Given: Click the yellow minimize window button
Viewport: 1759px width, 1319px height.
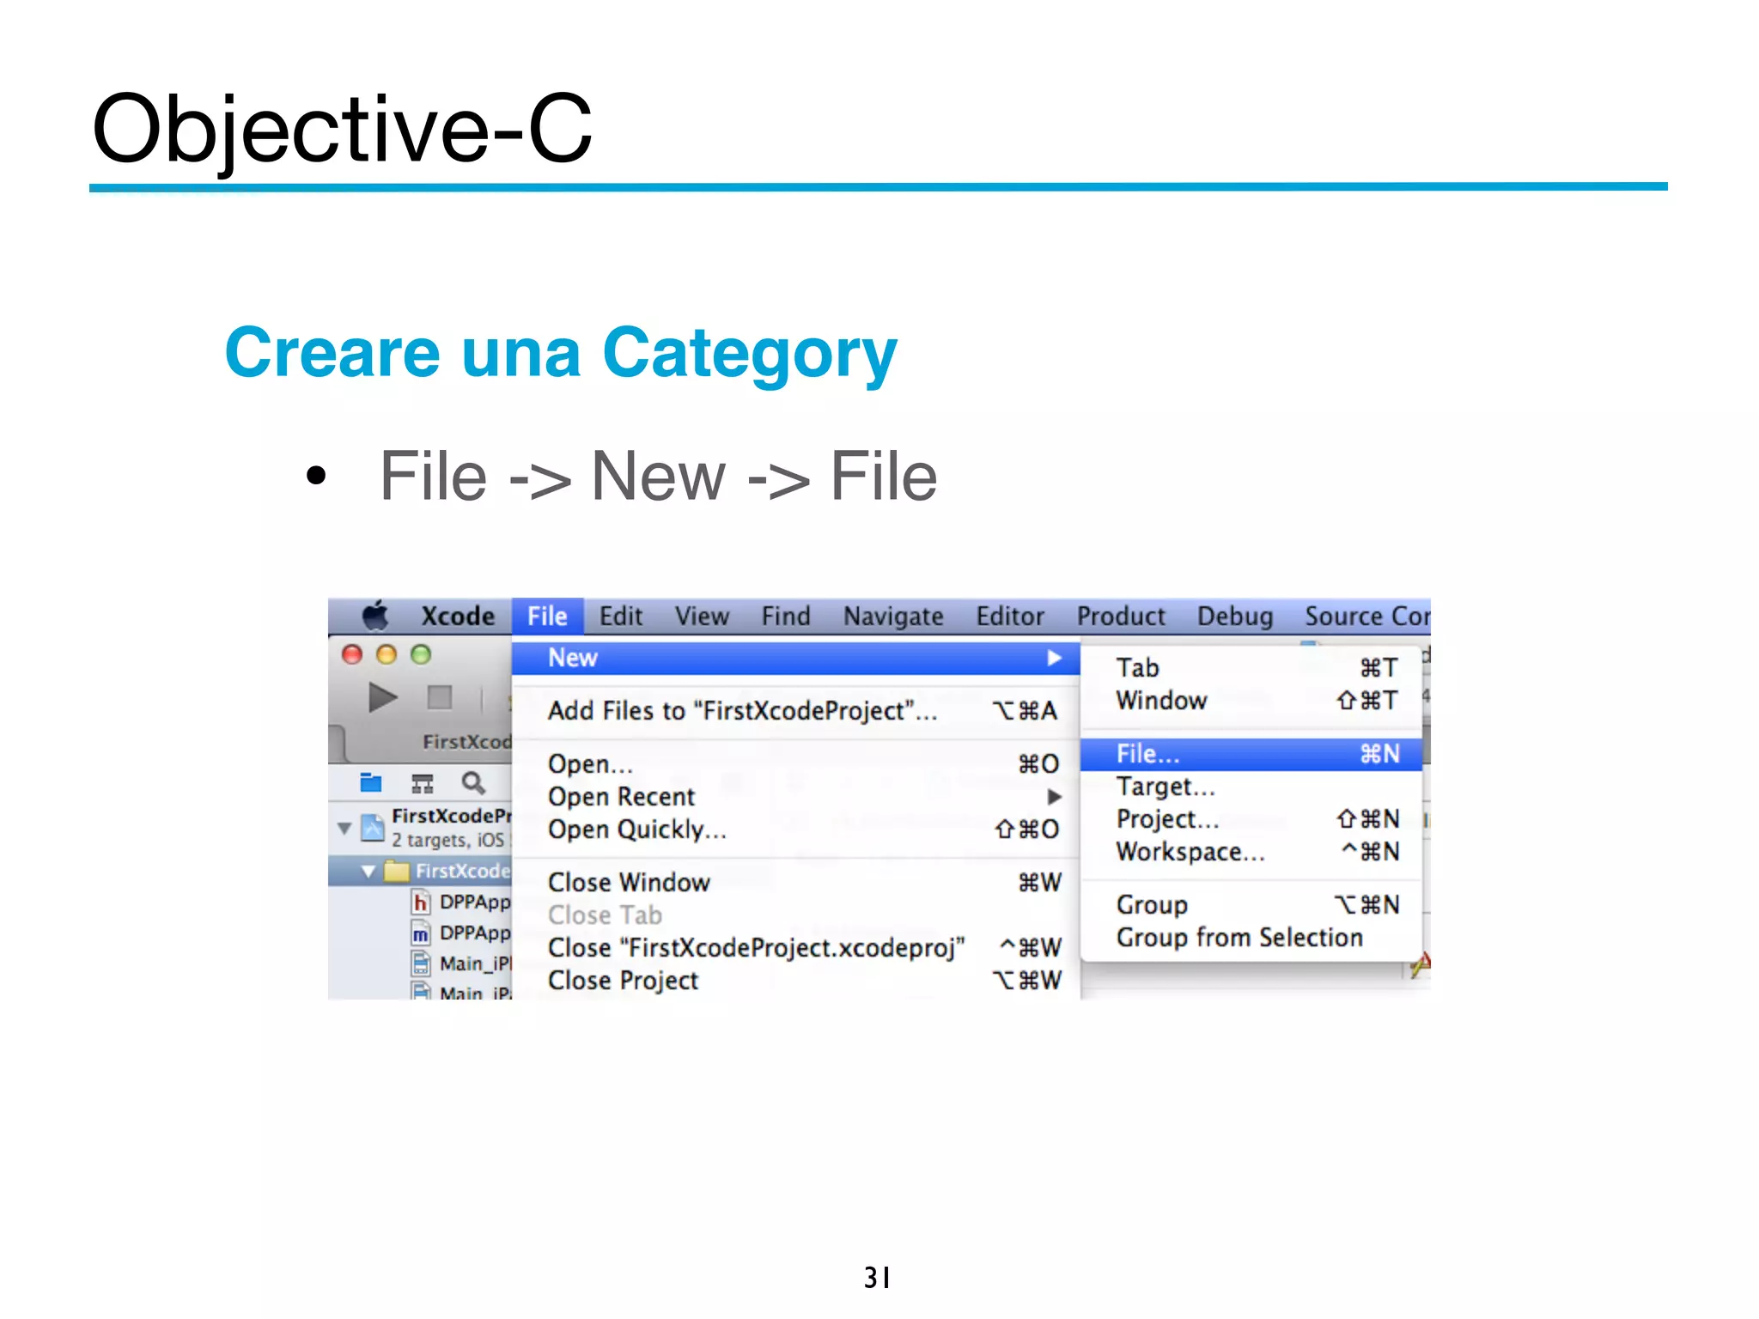Looking at the screenshot, I should 386,654.
